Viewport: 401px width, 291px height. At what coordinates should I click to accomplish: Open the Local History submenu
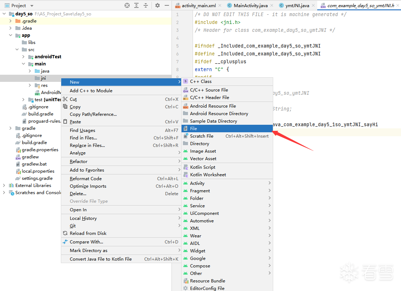click(121, 218)
